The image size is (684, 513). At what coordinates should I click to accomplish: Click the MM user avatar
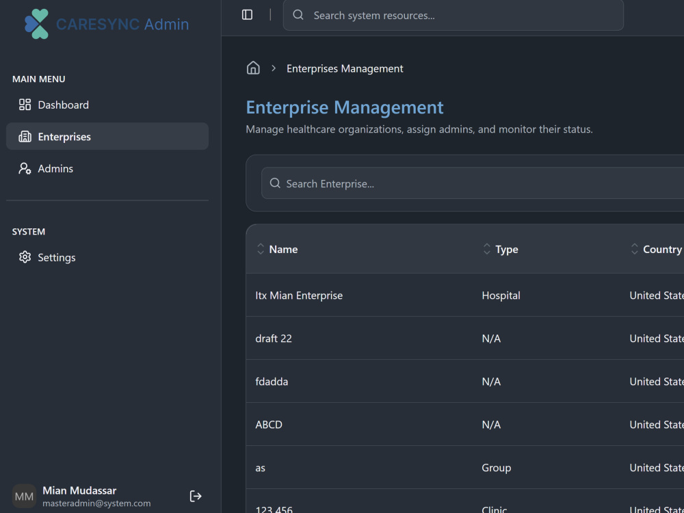point(24,496)
